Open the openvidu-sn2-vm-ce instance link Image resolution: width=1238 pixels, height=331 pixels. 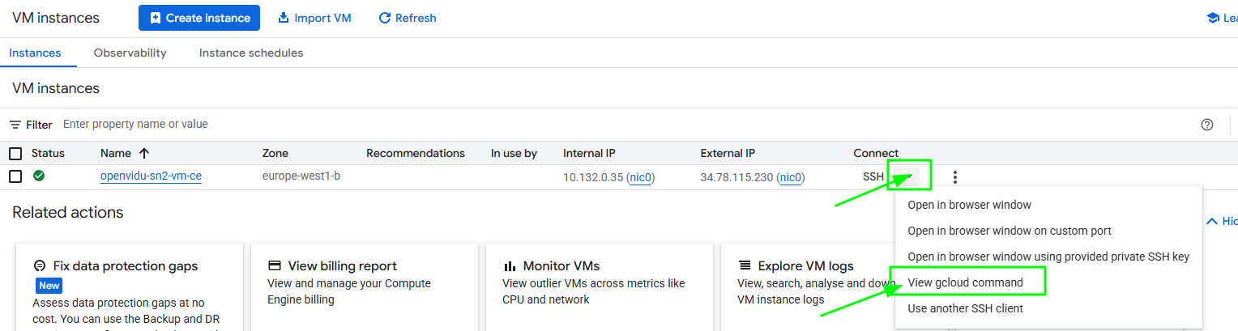[x=151, y=176]
